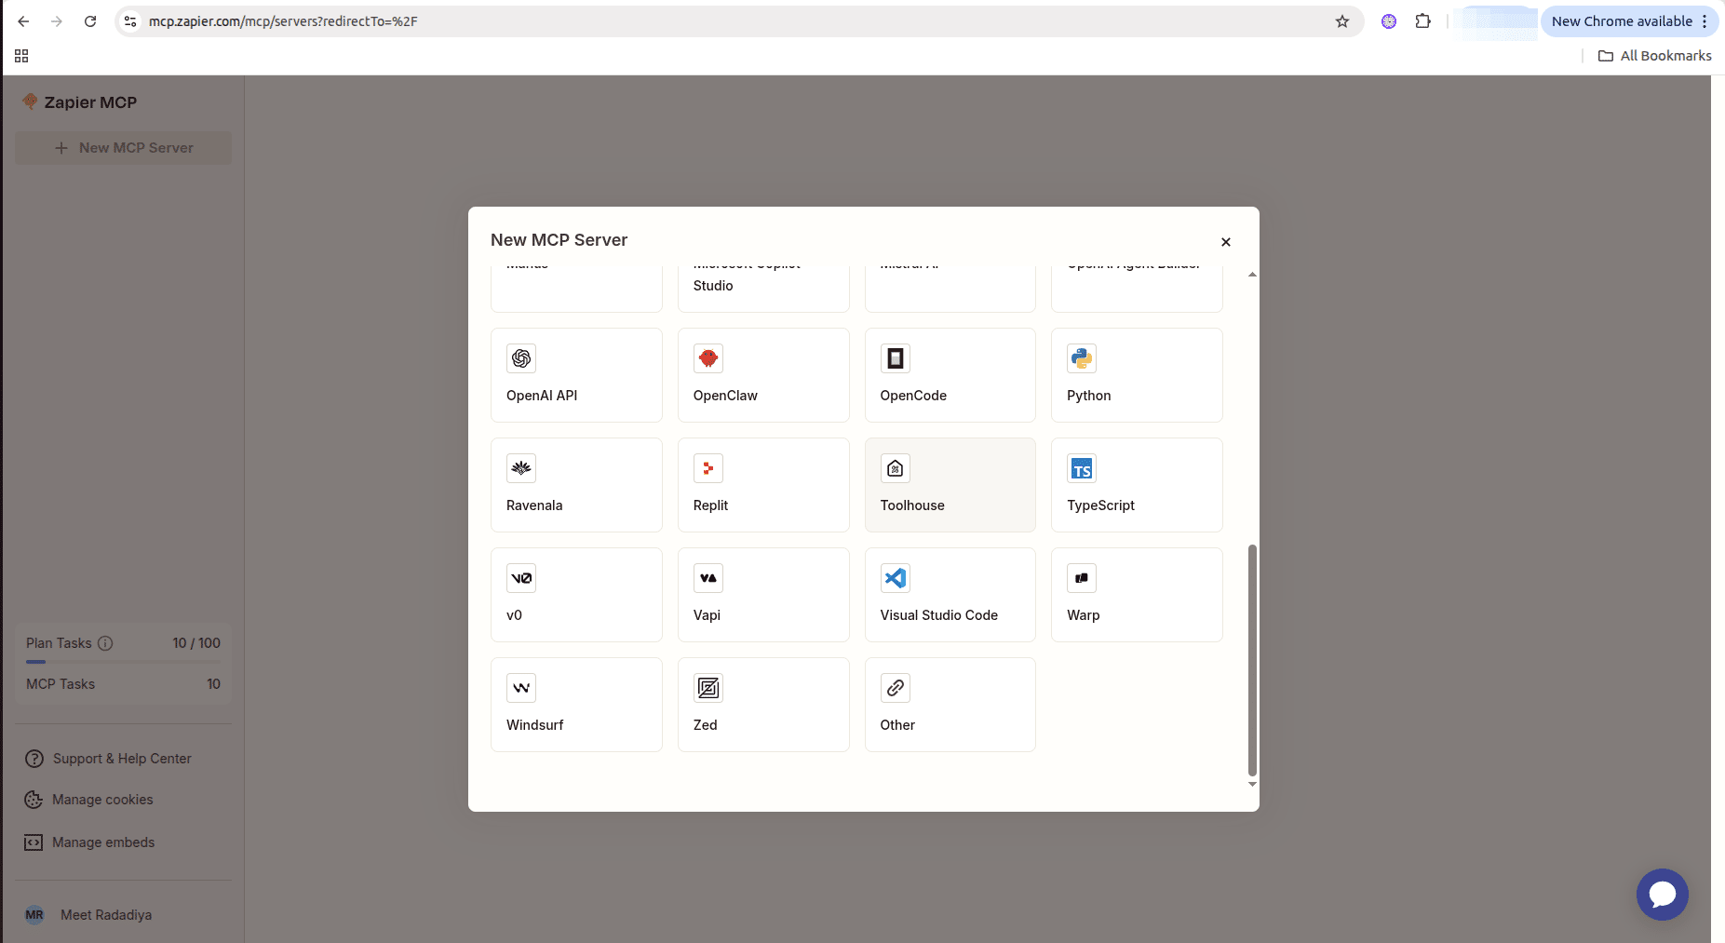Click the TypeScript TS icon
1725x943 pixels.
click(x=1082, y=468)
